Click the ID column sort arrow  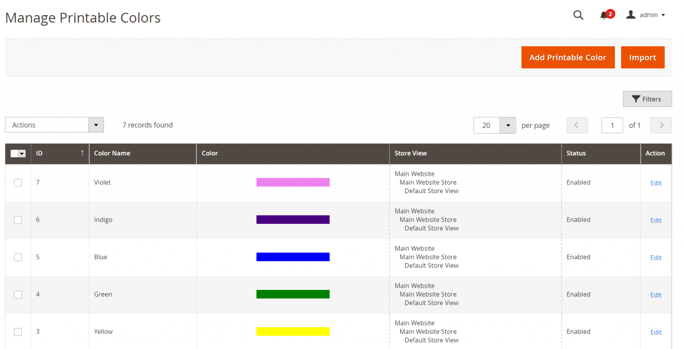pyautogui.click(x=82, y=153)
